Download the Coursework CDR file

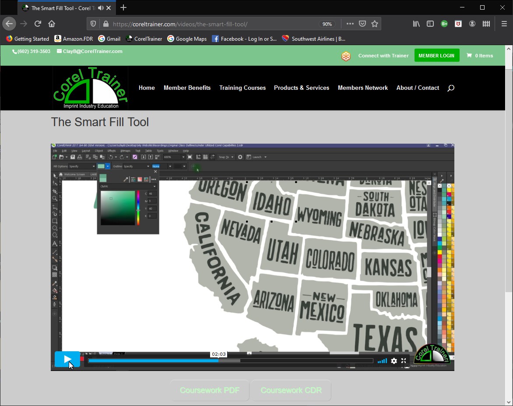pyautogui.click(x=291, y=390)
